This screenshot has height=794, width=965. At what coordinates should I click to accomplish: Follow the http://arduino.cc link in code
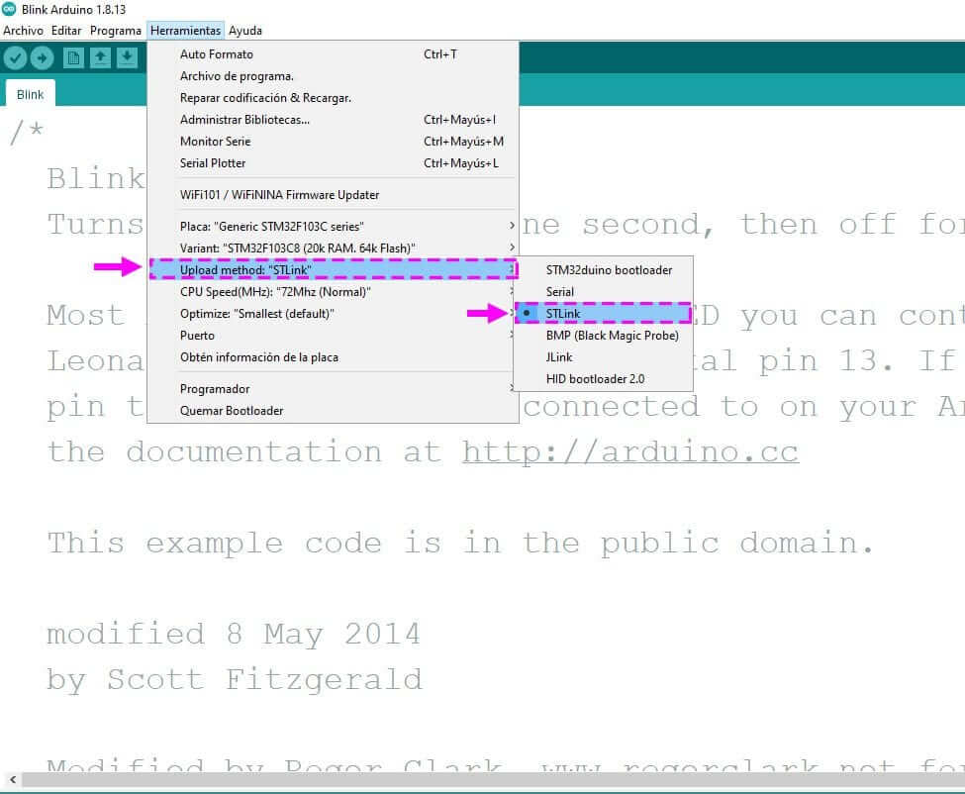tap(629, 452)
